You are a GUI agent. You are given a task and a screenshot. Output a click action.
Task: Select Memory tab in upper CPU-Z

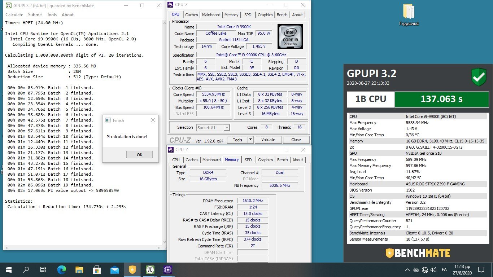tap(231, 15)
